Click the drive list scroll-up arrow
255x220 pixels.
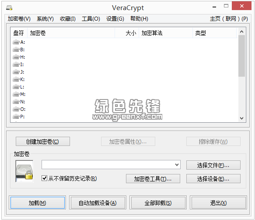[x=242, y=32]
